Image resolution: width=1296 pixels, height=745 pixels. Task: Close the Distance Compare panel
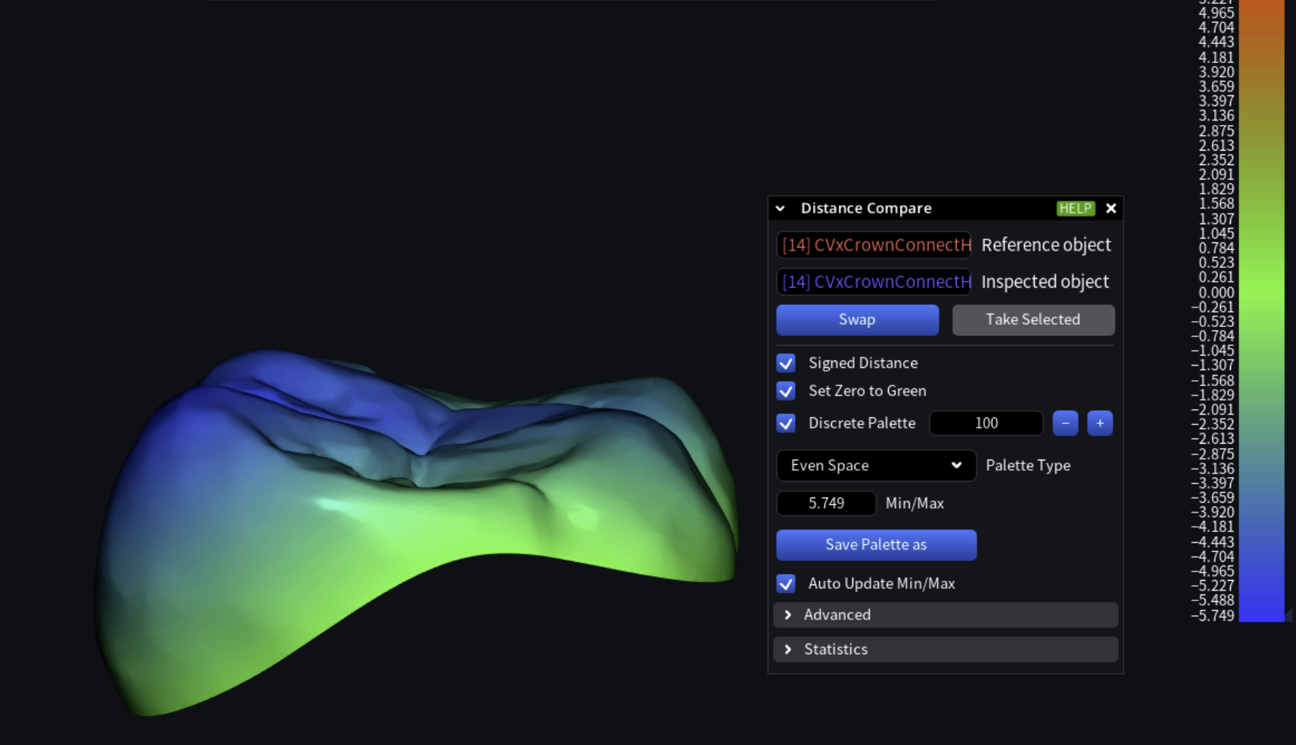click(1111, 208)
